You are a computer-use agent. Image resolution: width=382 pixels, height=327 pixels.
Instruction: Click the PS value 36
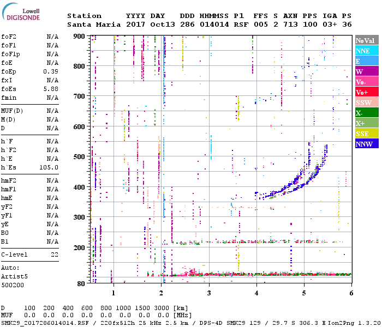[x=347, y=25]
